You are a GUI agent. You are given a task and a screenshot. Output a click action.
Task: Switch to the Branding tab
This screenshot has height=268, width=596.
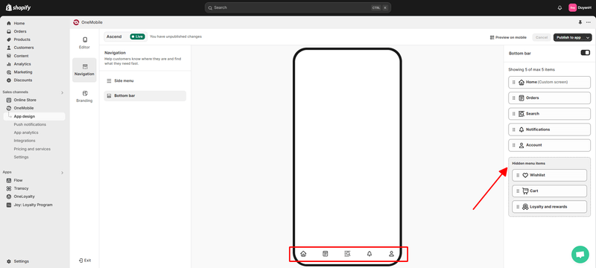point(84,97)
